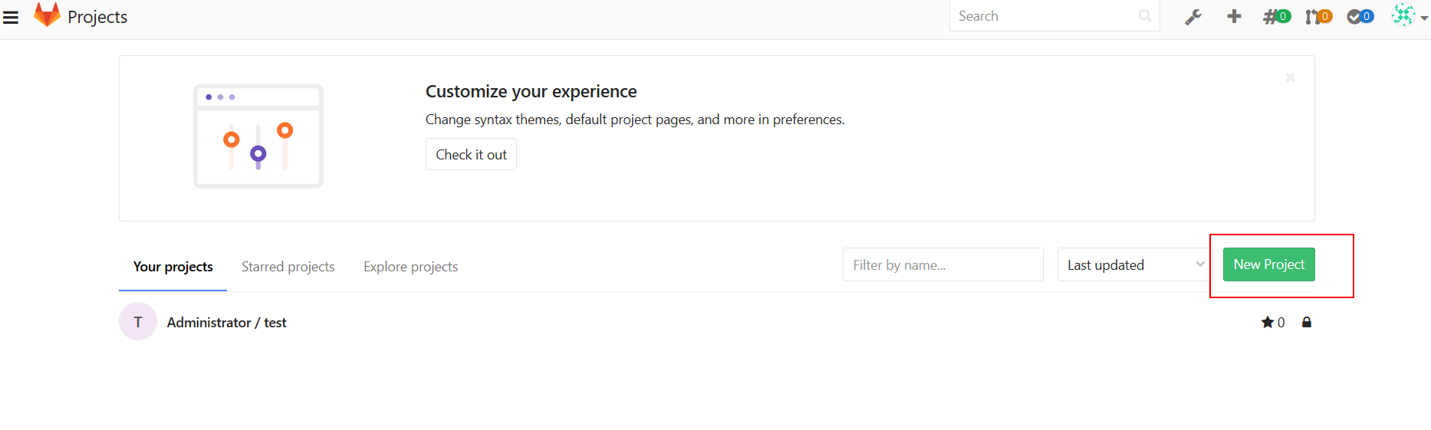Click the search magnifier icon
1431x430 pixels.
coord(1145,16)
